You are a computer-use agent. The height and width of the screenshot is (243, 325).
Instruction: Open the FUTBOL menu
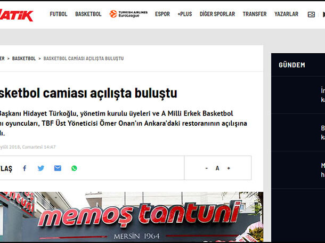(59, 14)
